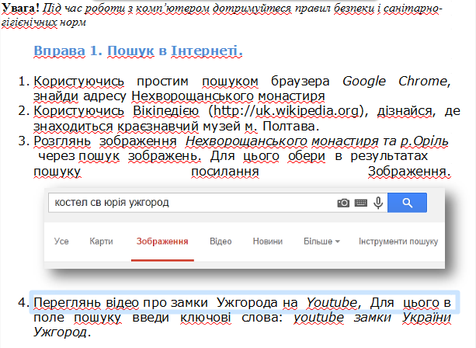Select the Зображення tab
Screen dimensions: 476x348
162,242
